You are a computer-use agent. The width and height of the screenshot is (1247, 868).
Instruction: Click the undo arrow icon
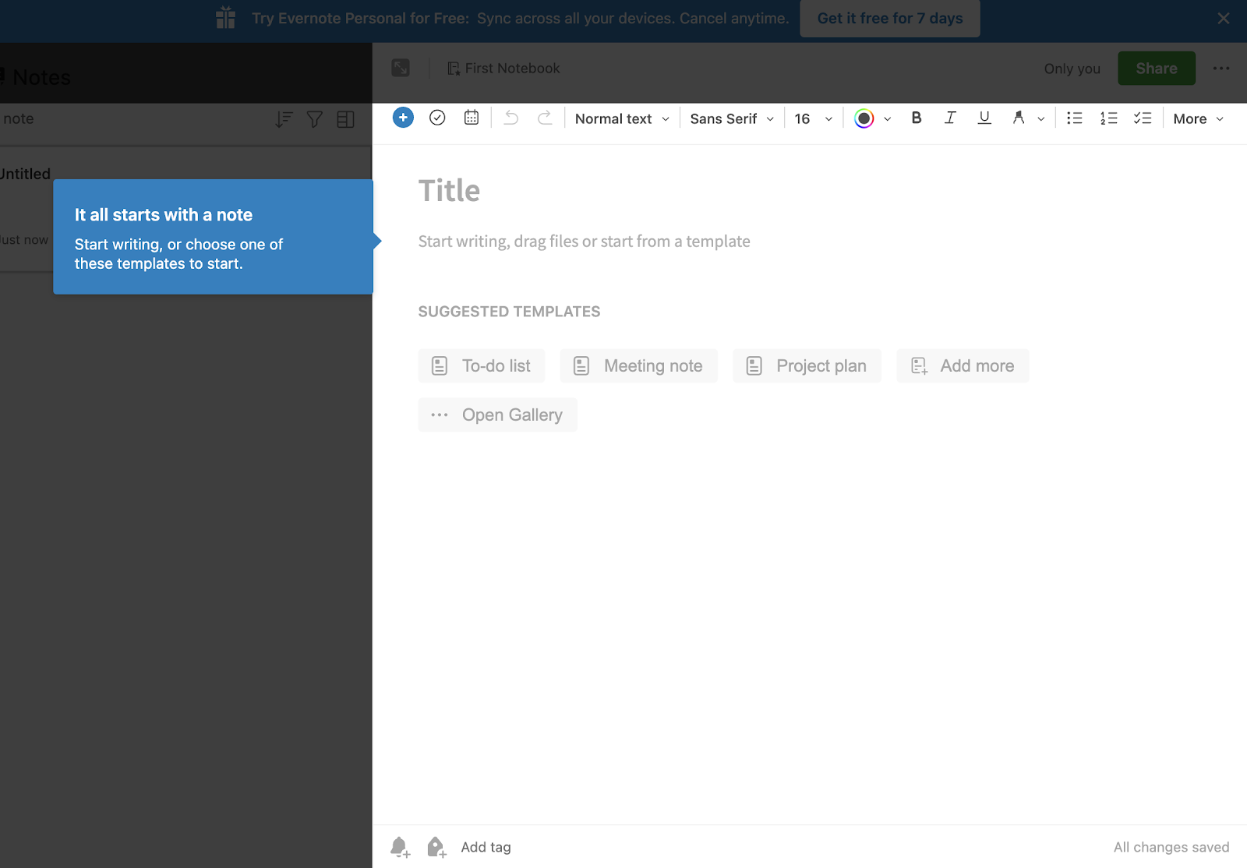click(x=510, y=118)
